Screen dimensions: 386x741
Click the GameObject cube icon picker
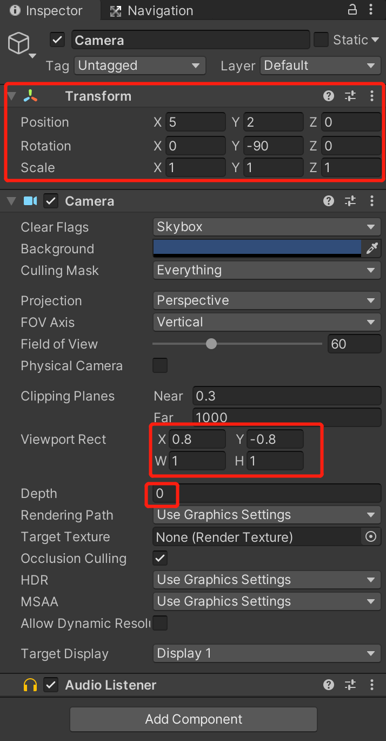tap(21, 44)
